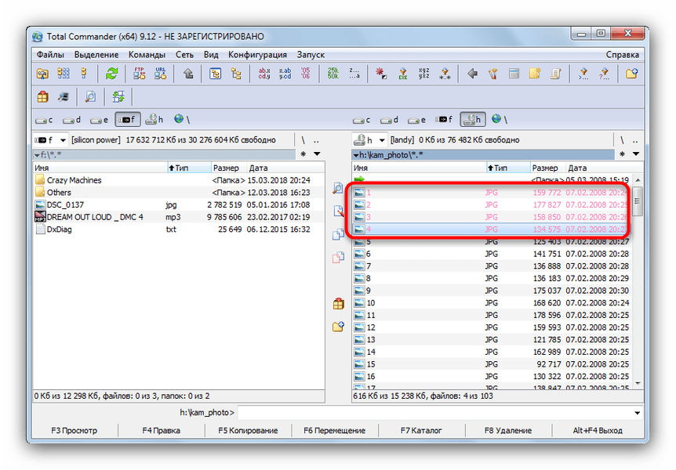Viewport: 676px width, 470px height.
Task: Click the notepad icon in the toolbar
Action: pyautogui.click(x=535, y=74)
